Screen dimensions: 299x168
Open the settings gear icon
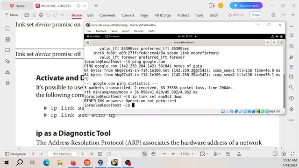[273, 15]
